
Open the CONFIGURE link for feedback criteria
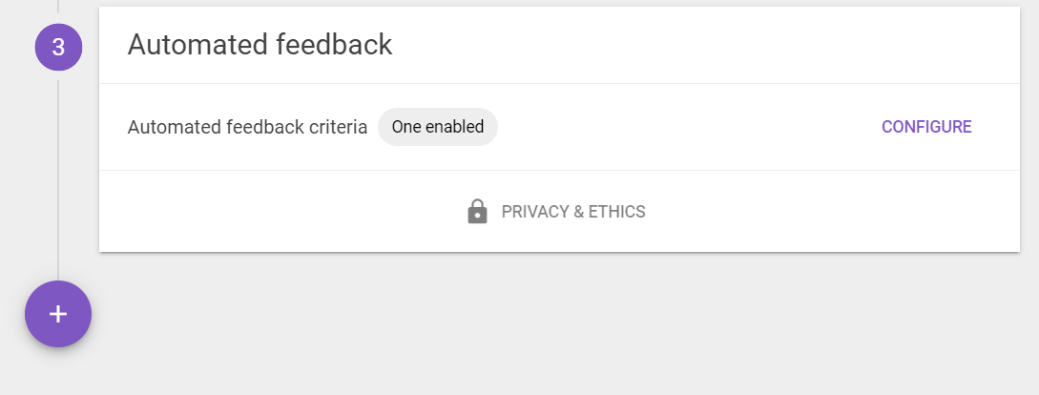click(926, 127)
